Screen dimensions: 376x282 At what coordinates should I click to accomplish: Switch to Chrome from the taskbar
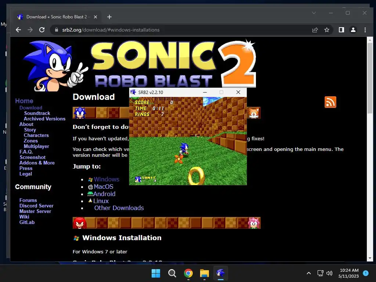coord(188,273)
